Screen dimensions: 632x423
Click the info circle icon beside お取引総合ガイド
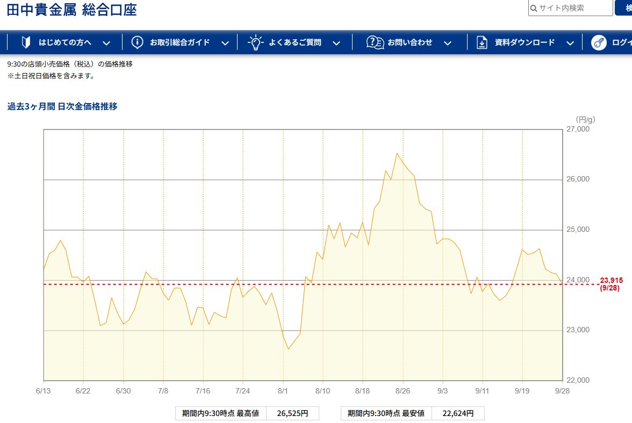pyautogui.click(x=137, y=42)
